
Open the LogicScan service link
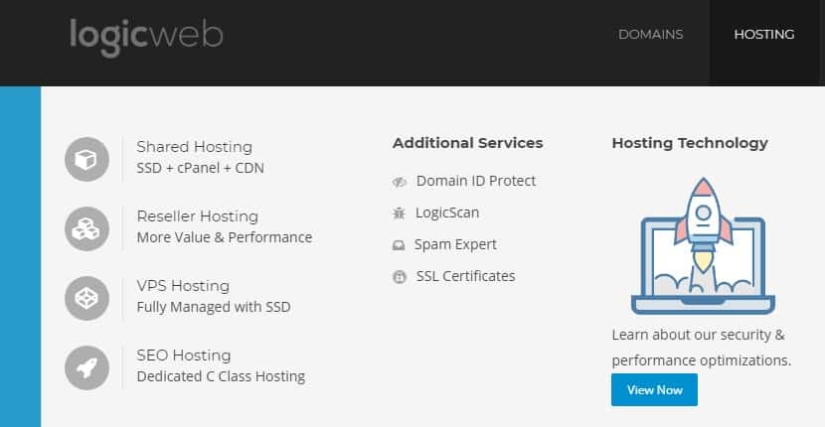[x=447, y=213]
